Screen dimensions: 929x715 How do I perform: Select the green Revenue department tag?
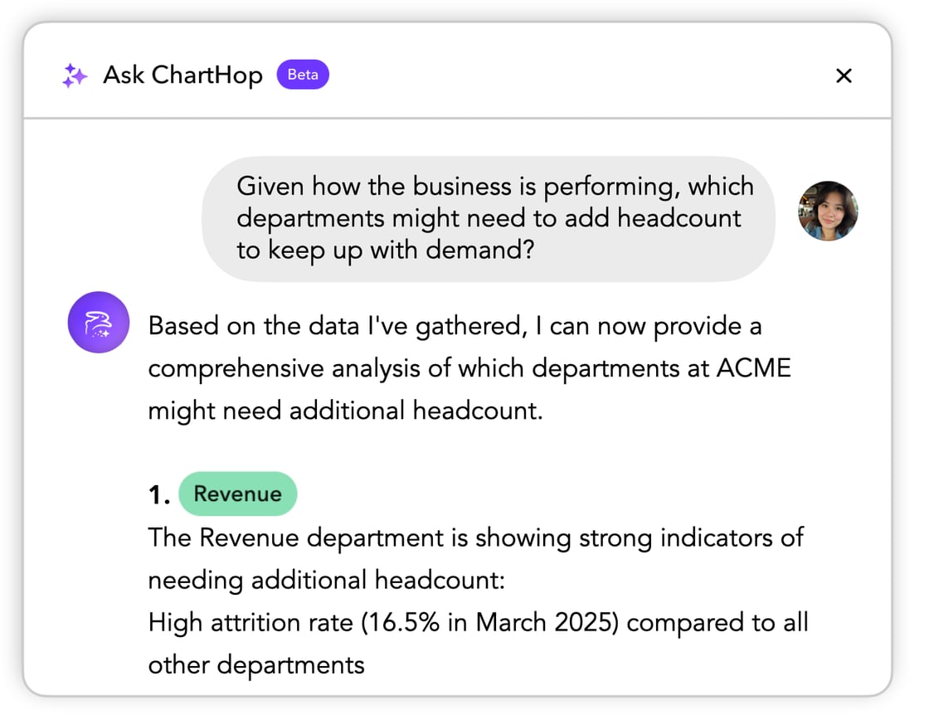pyautogui.click(x=237, y=494)
